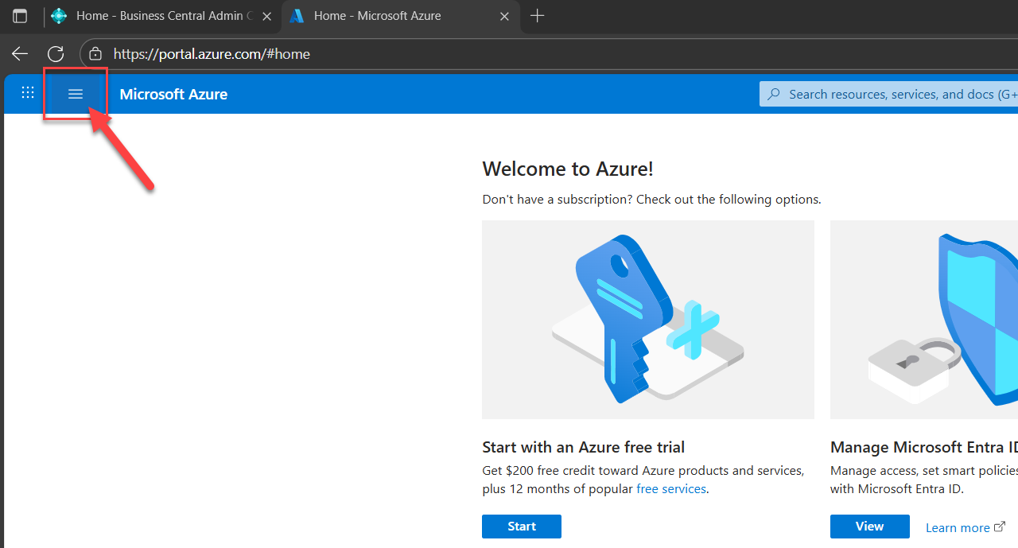The image size is (1018, 548).
Task: Toggle the browser tab actions sidebar icon
Action: tap(20, 16)
